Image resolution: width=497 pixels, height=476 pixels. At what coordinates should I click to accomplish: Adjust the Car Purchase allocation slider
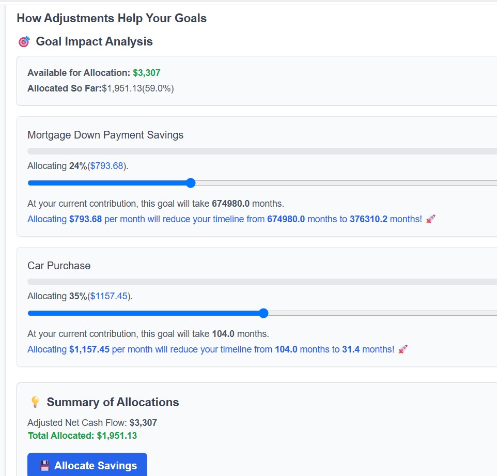click(263, 313)
